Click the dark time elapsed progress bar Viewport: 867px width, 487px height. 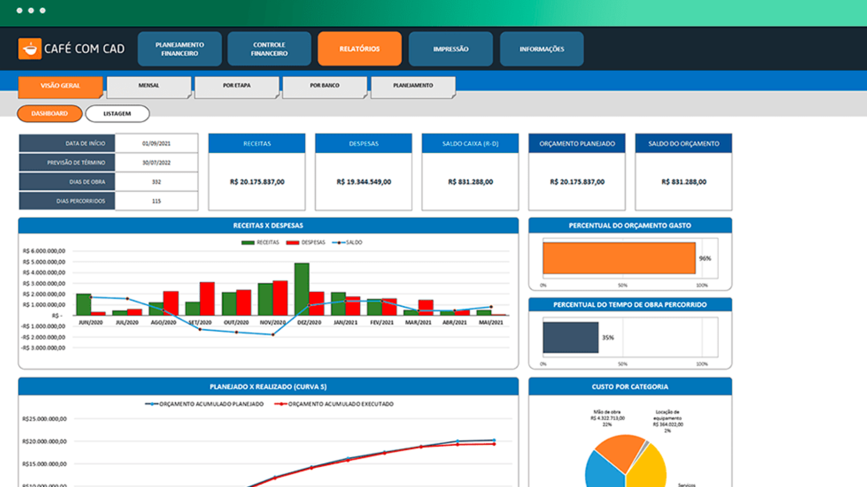pyautogui.click(x=571, y=337)
